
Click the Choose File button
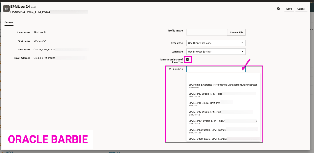tap(236, 32)
